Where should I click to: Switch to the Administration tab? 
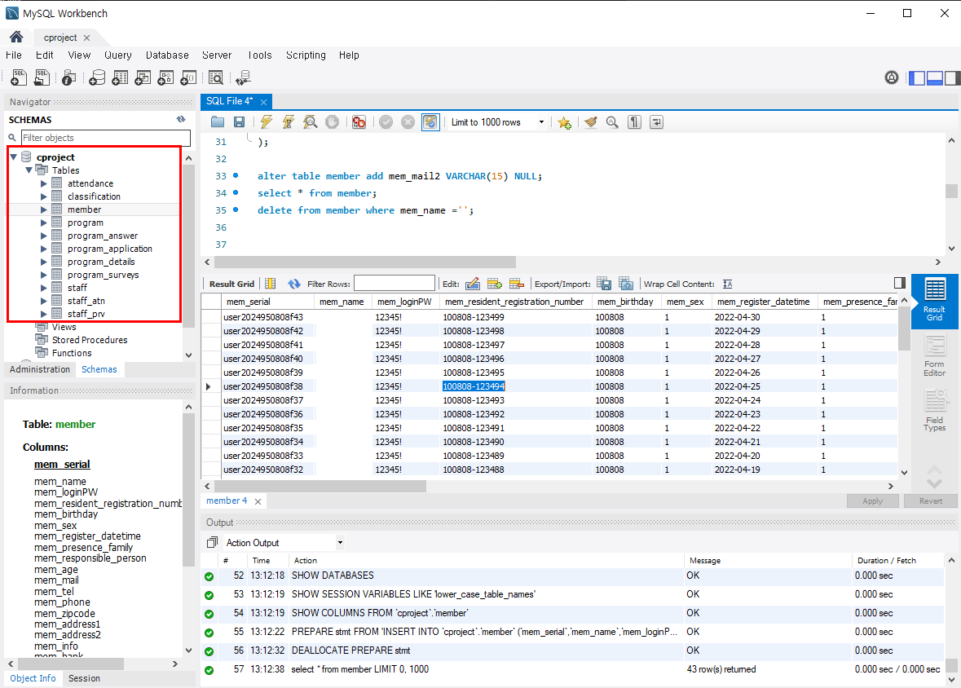40,369
